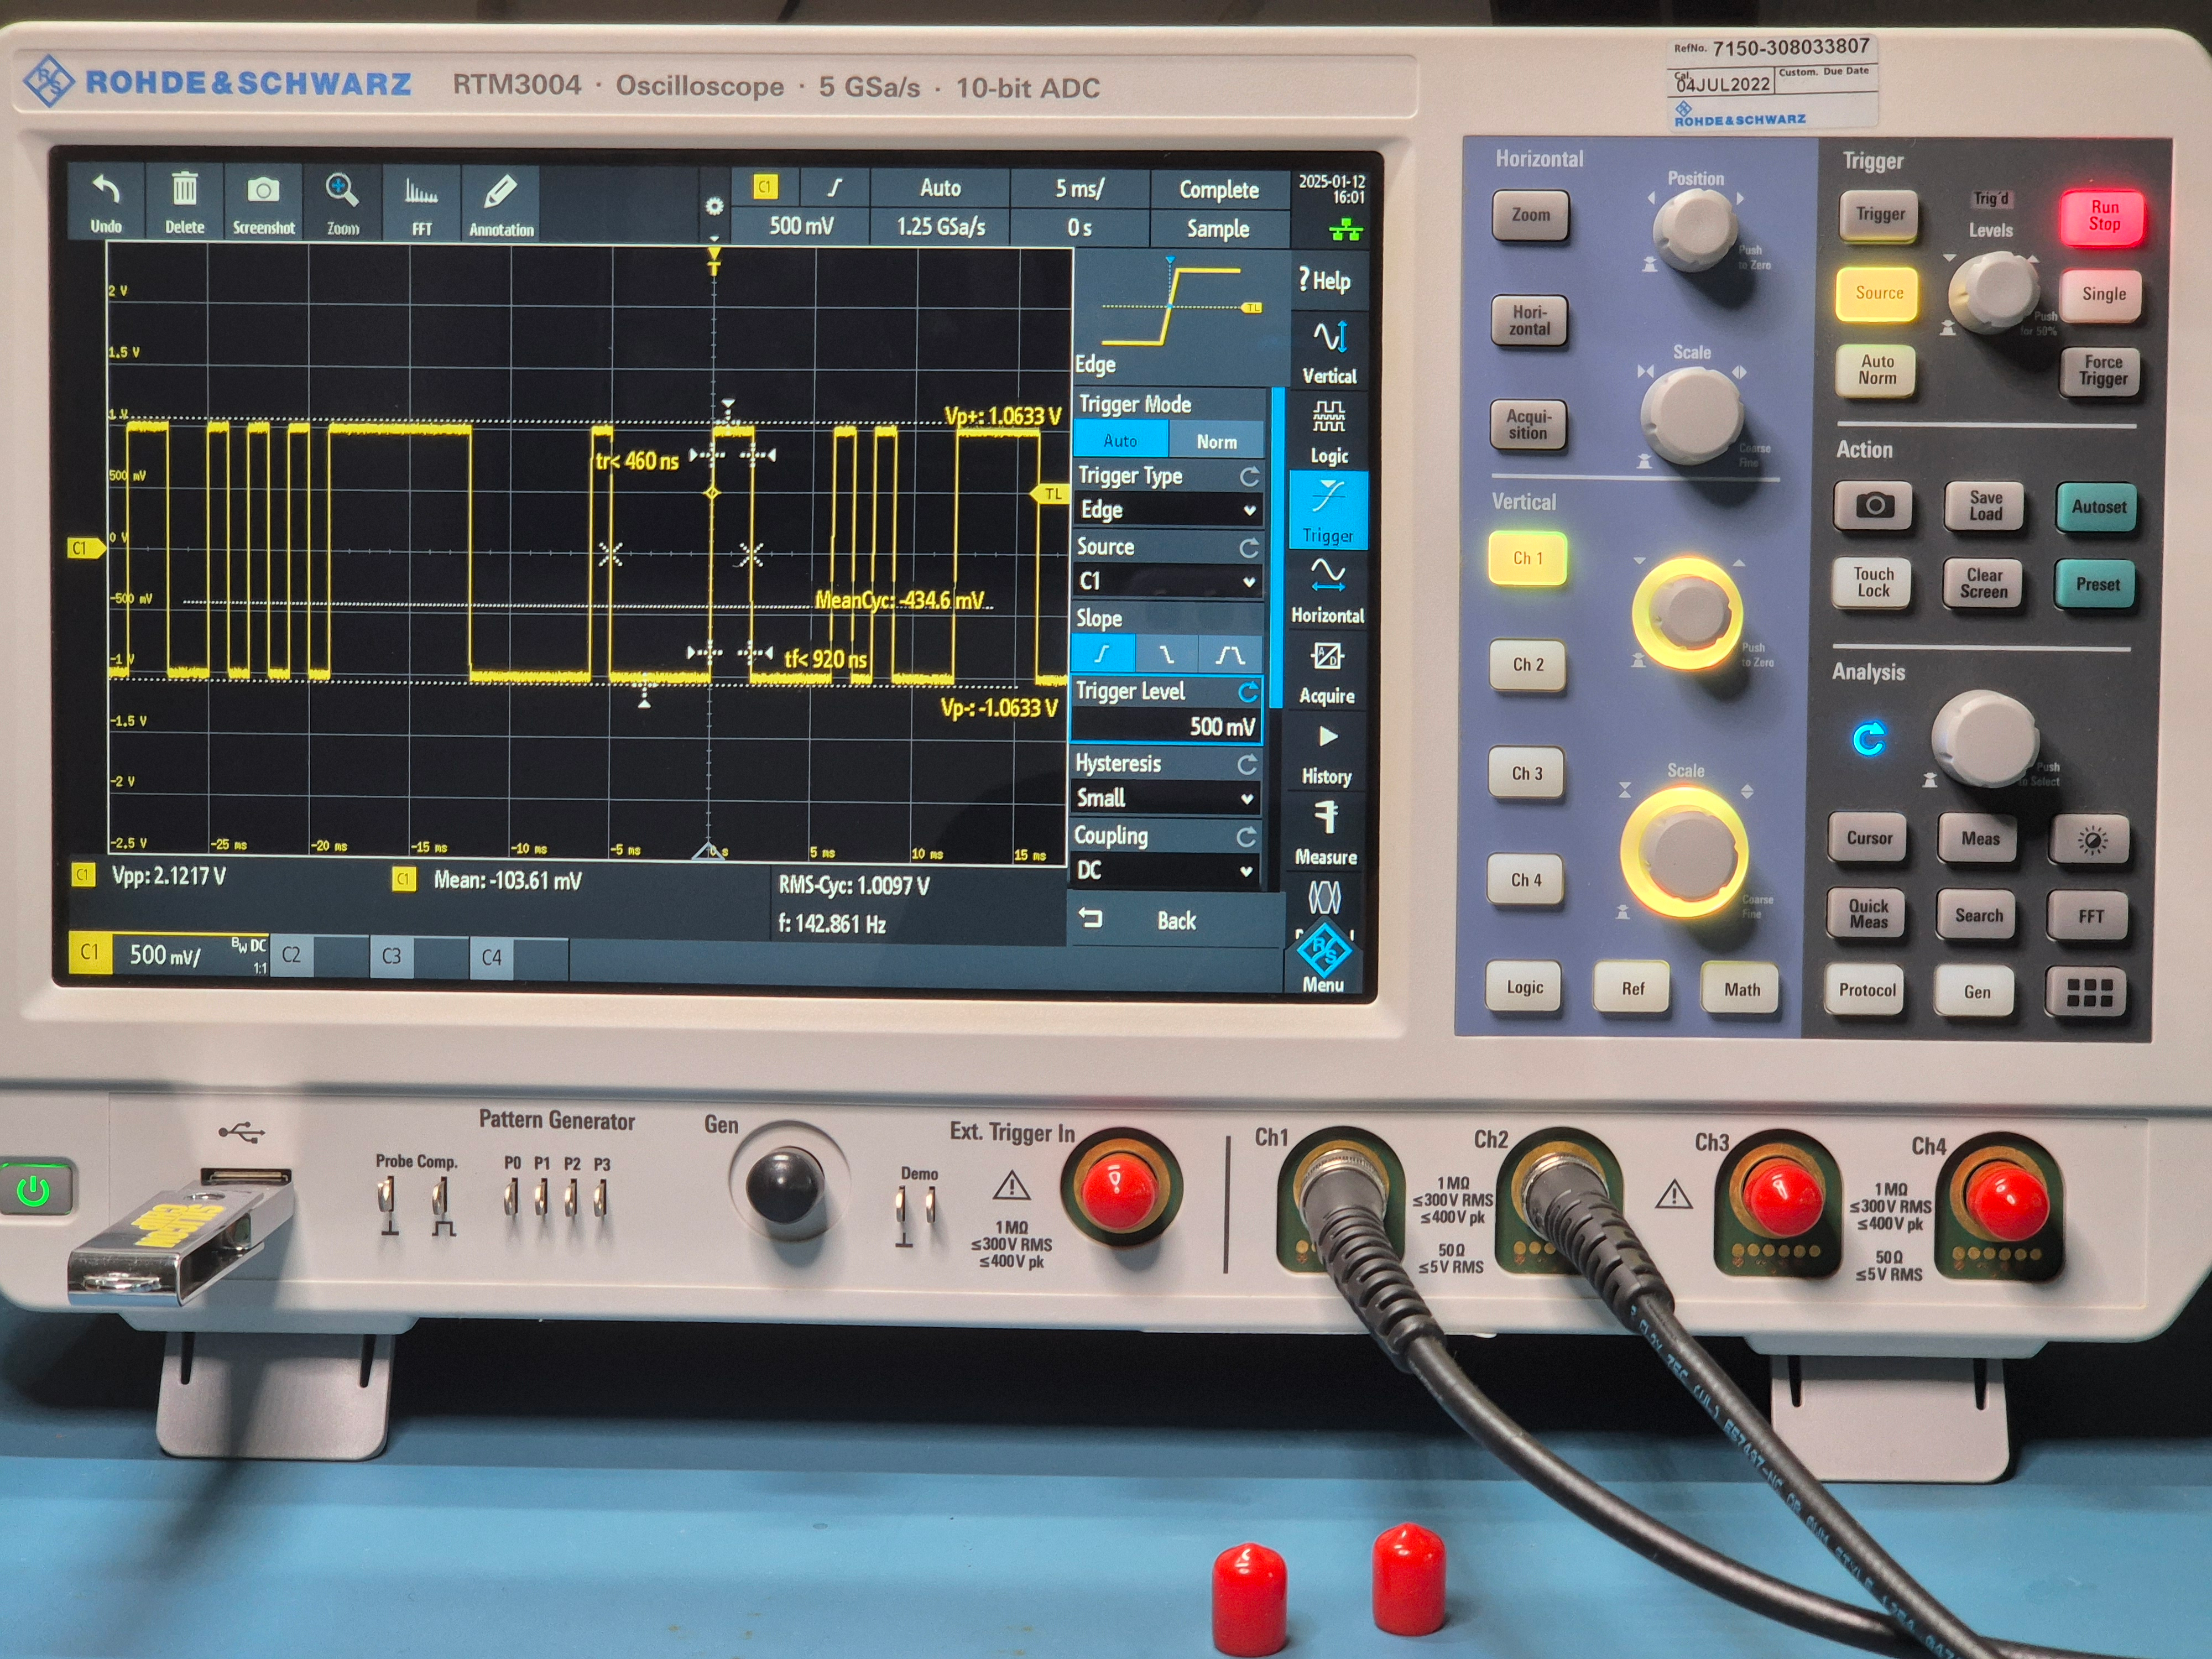Click the Trigger Level 500 mV field
Image resolution: width=2212 pixels, height=1659 pixels.
pos(1166,726)
